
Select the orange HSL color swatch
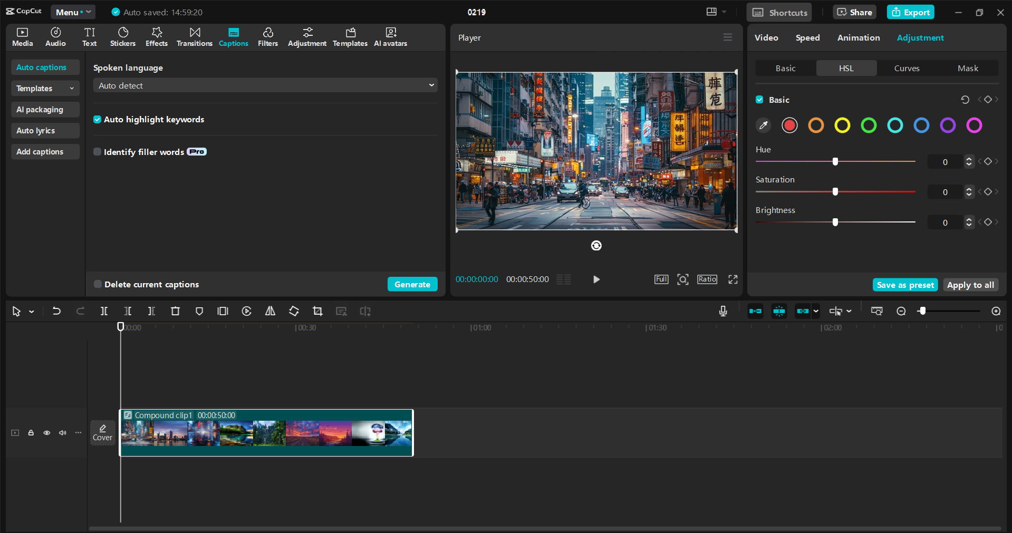point(816,125)
